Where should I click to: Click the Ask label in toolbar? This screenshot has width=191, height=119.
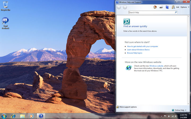coord(177,7)
